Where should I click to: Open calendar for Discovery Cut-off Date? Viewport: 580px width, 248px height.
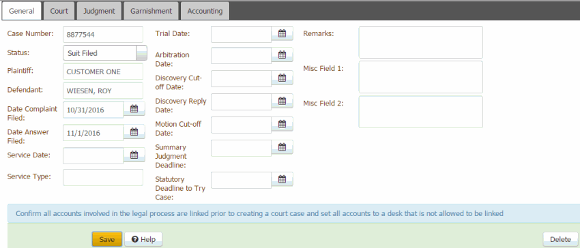point(282,78)
